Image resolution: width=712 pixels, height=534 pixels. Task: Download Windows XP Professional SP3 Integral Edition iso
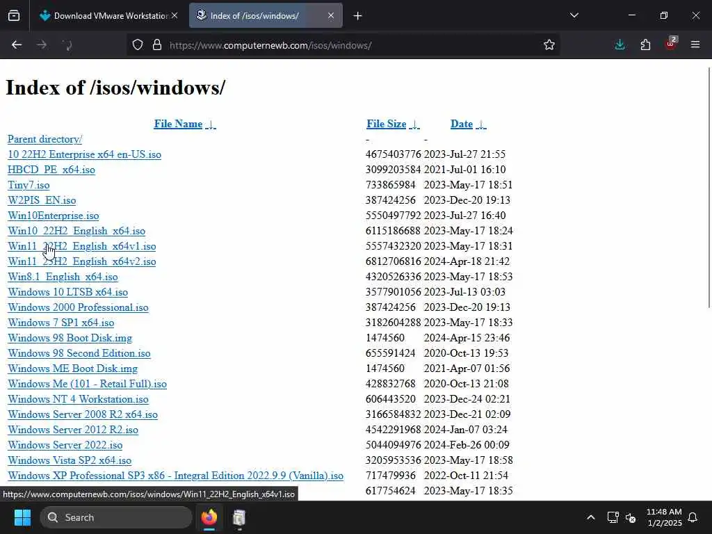(175, 476)
